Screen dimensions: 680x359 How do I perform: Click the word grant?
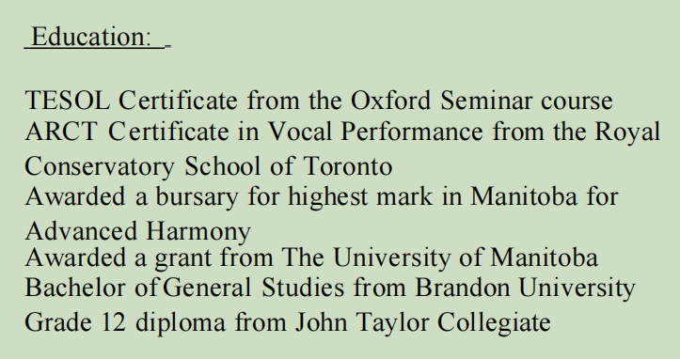(x=182, y=258)
